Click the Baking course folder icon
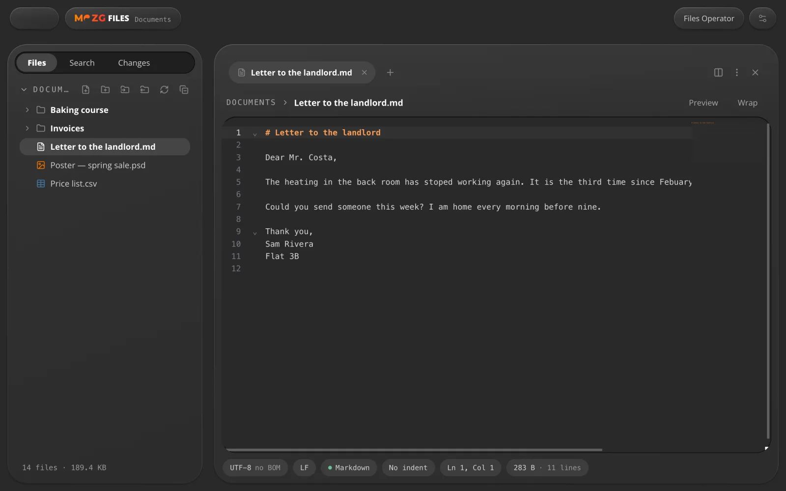 click(41, 109)
